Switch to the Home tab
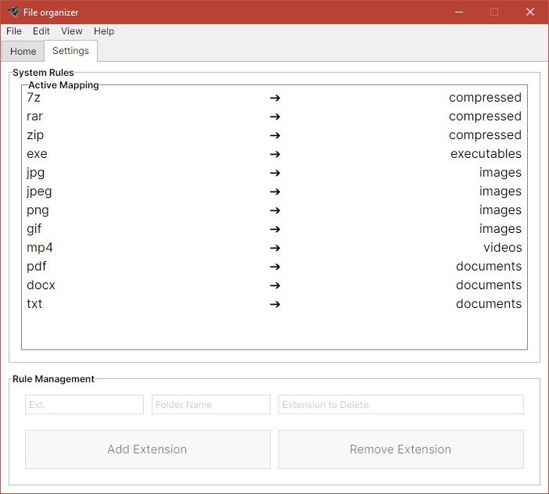Screen dimensions: 549x494 [23, 52]
